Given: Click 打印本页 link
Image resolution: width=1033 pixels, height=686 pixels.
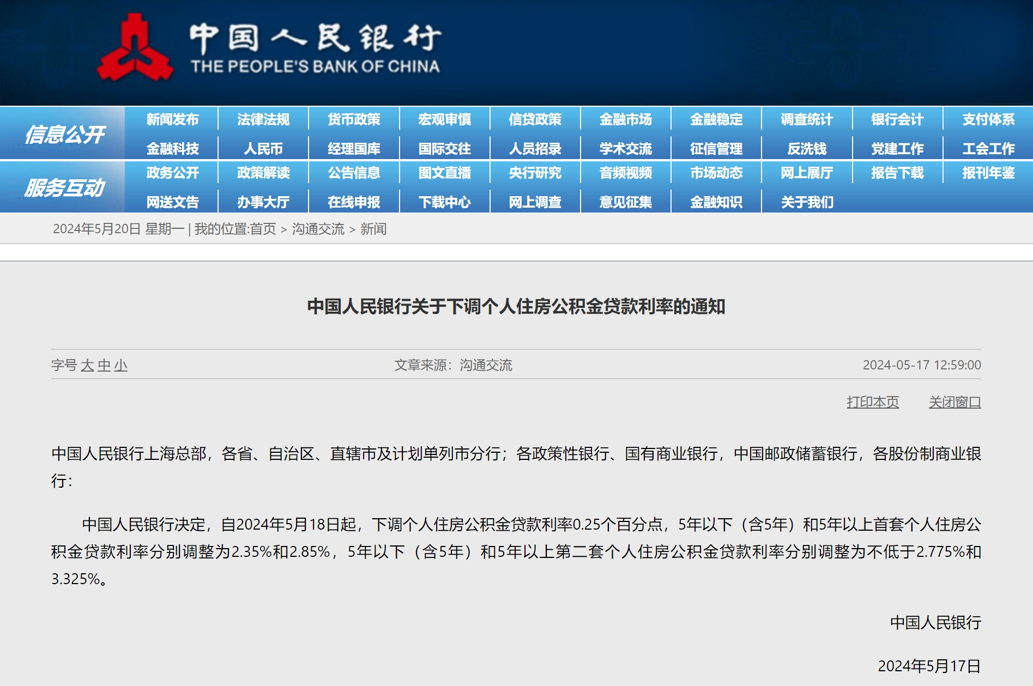Looking at the screenshot, I should pos(873,402).
